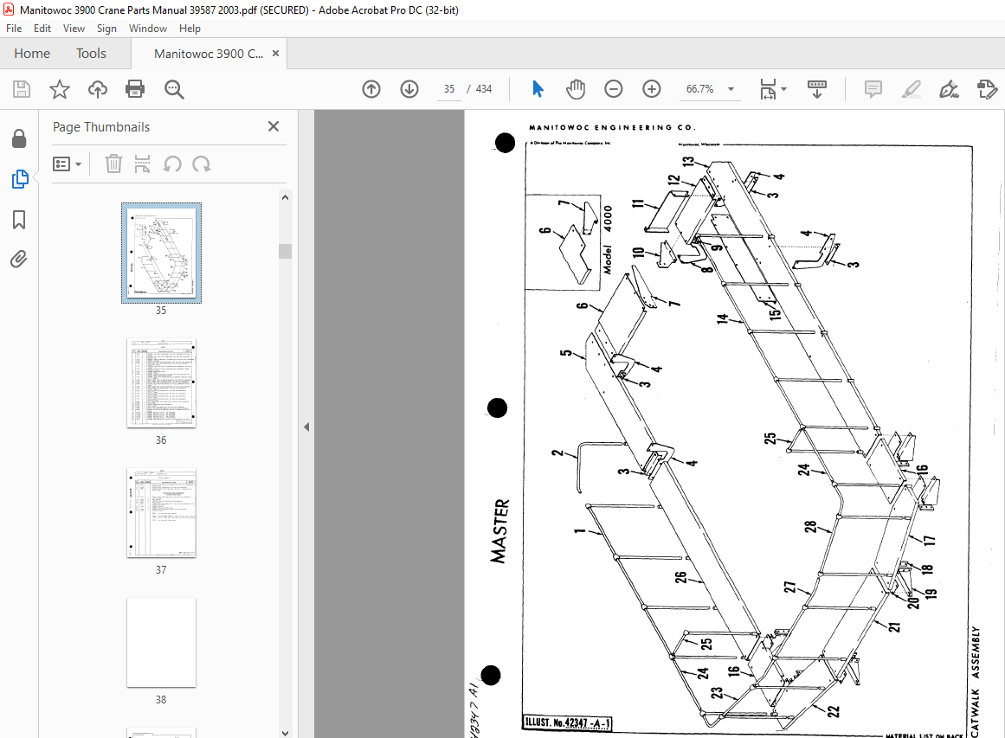
Task: Click thumbnail panel scroll down arrow
Action: (x=285, y=732)
